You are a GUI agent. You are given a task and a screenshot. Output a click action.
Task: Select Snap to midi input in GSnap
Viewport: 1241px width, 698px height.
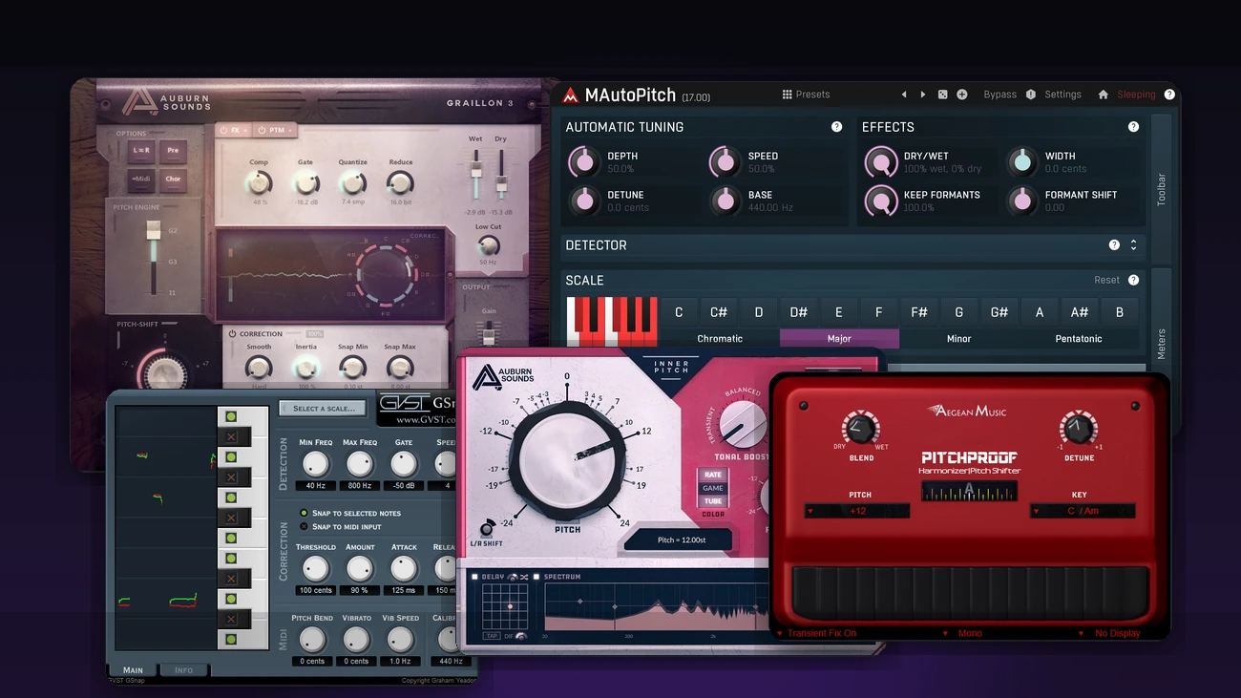[x=305, y=526]
